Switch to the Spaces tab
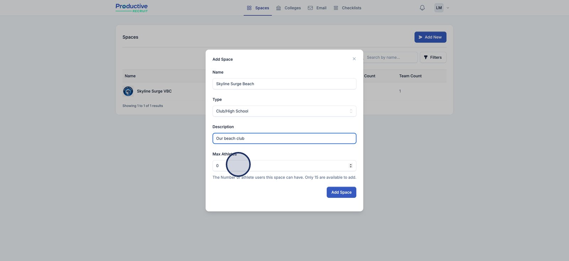The width and height of the screenshot is (569, 261). click(x=258, y=8)
